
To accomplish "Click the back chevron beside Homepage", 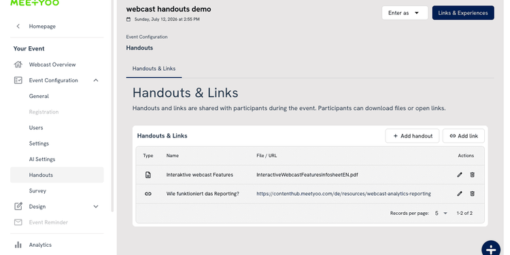I will 18,27.
